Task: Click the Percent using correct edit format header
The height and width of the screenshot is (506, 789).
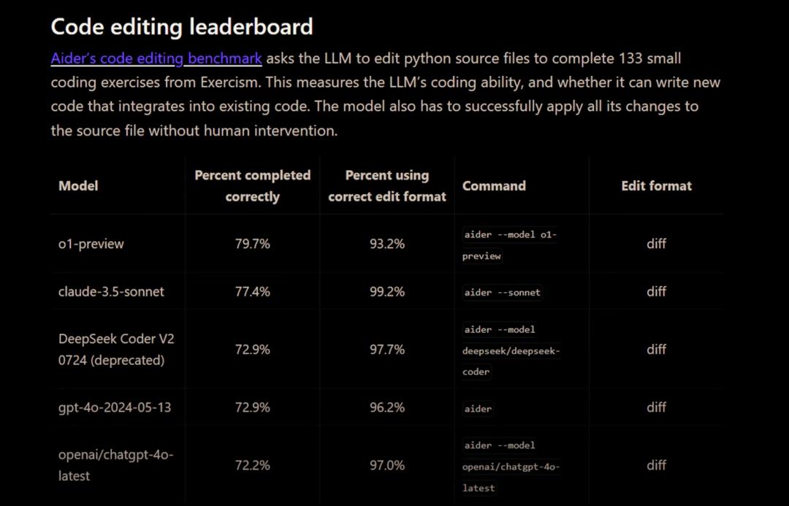Action: click(x=386, y=185)
